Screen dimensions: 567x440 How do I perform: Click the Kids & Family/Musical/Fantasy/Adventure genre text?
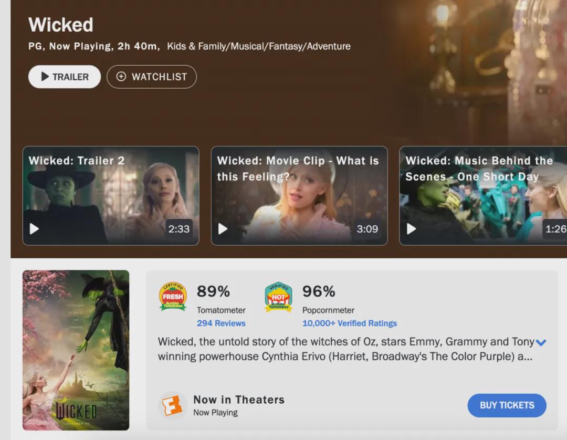click(x=259, y=46)
